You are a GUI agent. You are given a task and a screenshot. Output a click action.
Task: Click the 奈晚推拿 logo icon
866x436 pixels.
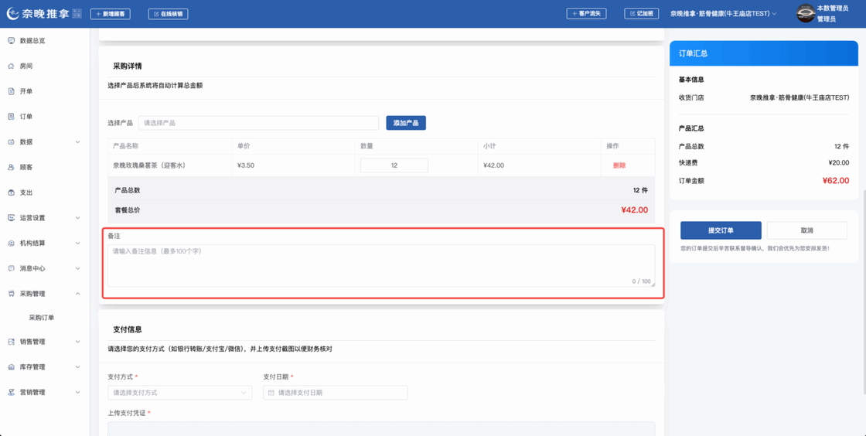[12, 13]
